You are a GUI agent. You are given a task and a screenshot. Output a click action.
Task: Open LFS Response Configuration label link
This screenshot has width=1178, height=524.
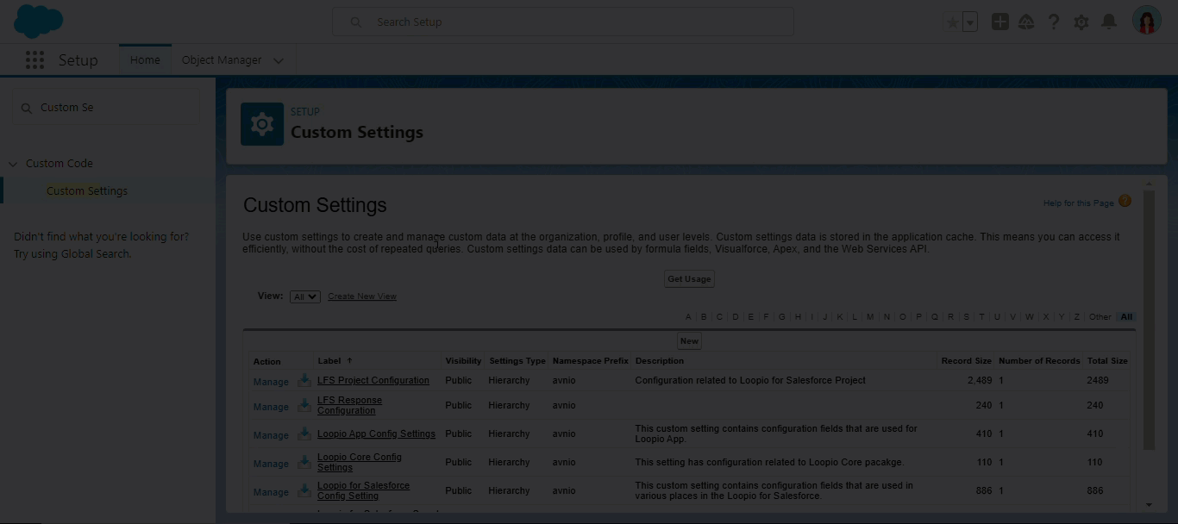tap(349, 405)
